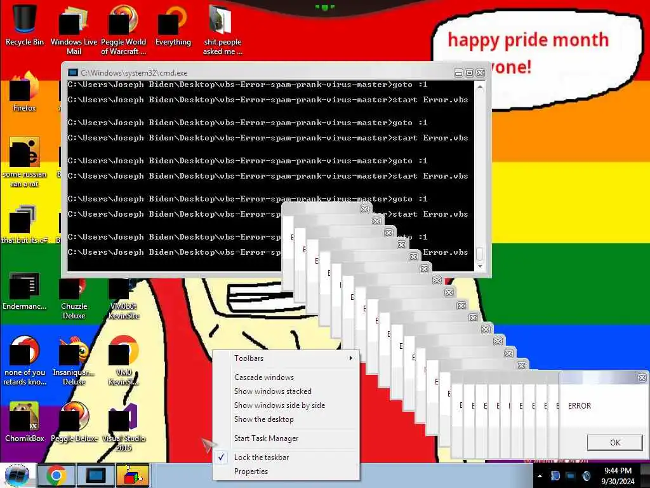Close the cmd.exe window
This screenshot has width=650, height=488.
(x=480, y=72)
